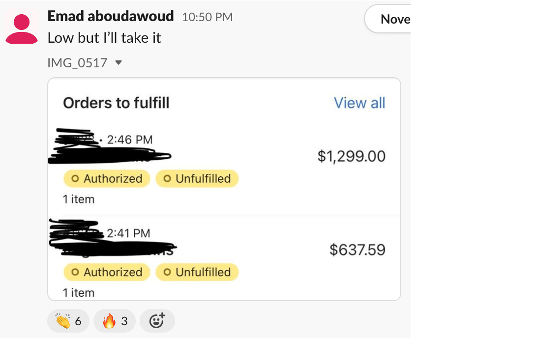This screenshot has width=536, height=338.
Task: Click the fire emoji reaction
Action: [x=115, y=321]
